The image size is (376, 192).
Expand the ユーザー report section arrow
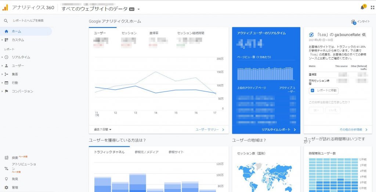click(x=2, y=65)
